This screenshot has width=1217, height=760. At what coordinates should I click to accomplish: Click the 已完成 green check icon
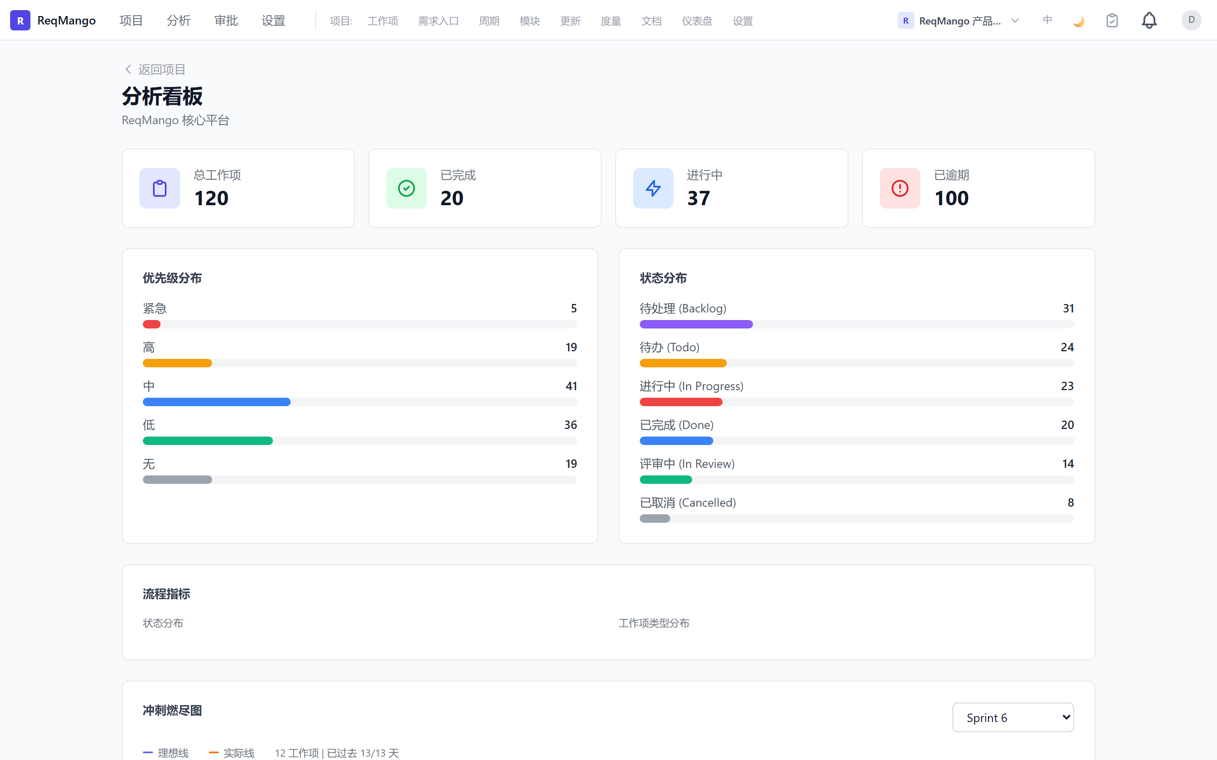407,188
